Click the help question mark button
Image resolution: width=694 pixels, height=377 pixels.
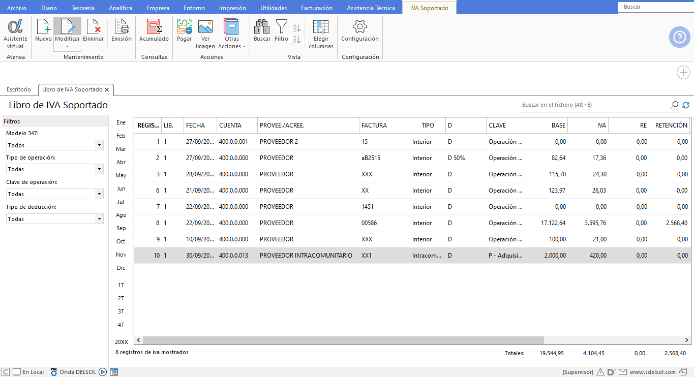tap(679, 37)
